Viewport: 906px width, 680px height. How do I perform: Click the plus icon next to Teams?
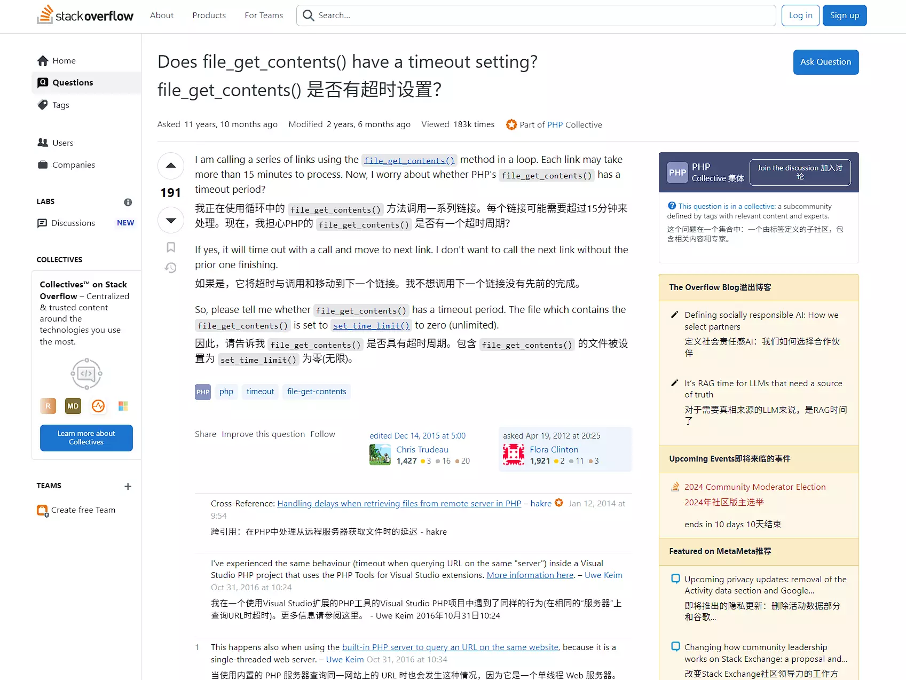click(128, 486)
